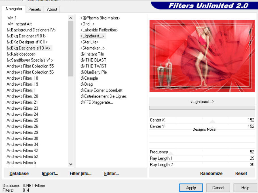Select Andrew's Filter Collection 55
The height and width of the screenshot is (193, 258).
[x=30, y=66]
